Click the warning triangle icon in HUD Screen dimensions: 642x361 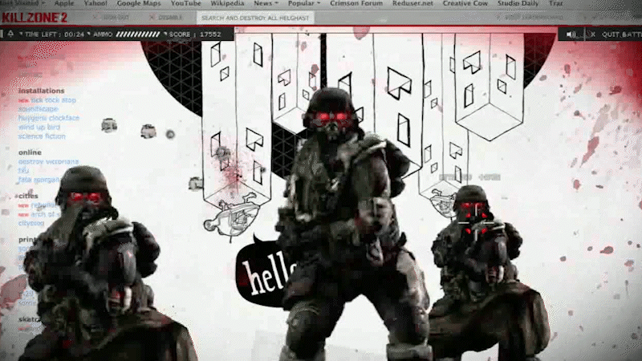[10, 34]
